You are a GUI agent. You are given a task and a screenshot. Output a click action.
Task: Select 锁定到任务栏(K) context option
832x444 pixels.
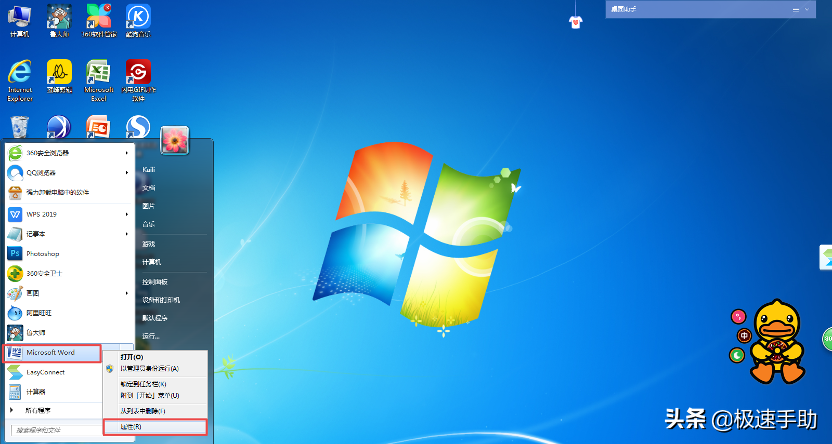tap(155, 384)
